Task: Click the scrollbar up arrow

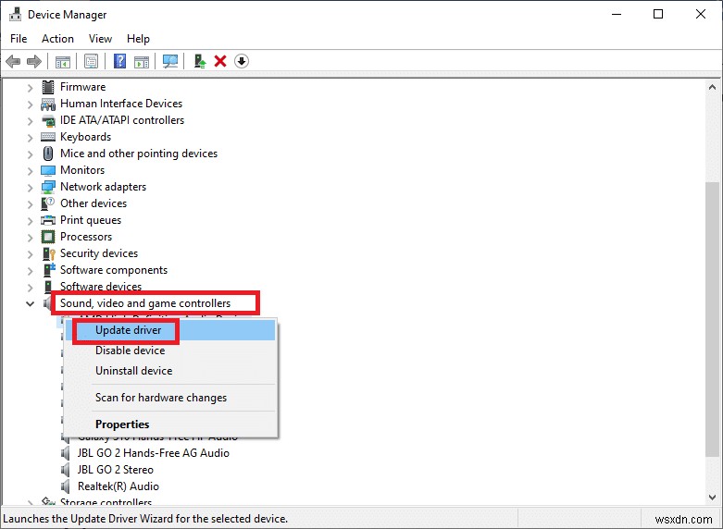Action: click(713, 87)
